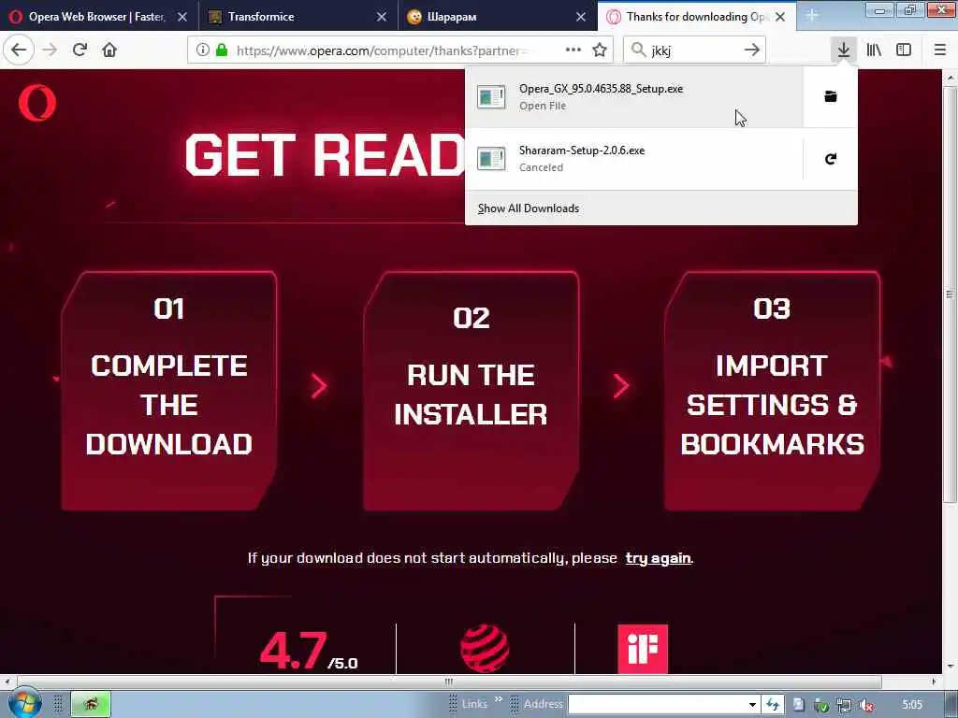Image resolution: width=958 pixels, height=718 pixels.
Task: Close the Шарарам tab
Action: pyautogui.click(x=581, y=17)
